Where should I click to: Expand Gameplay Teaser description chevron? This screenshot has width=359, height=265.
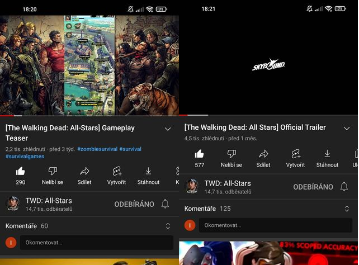(x=168, y=129)
